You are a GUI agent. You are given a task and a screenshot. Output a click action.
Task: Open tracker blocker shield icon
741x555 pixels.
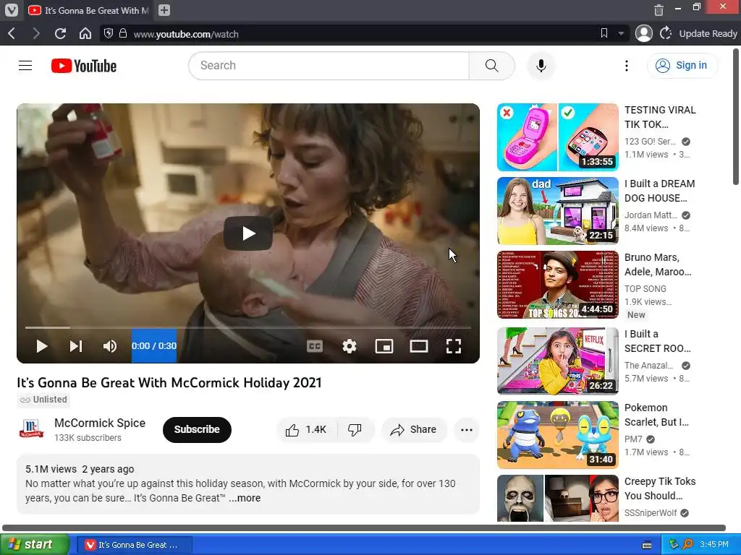click(x=109, y=33)
